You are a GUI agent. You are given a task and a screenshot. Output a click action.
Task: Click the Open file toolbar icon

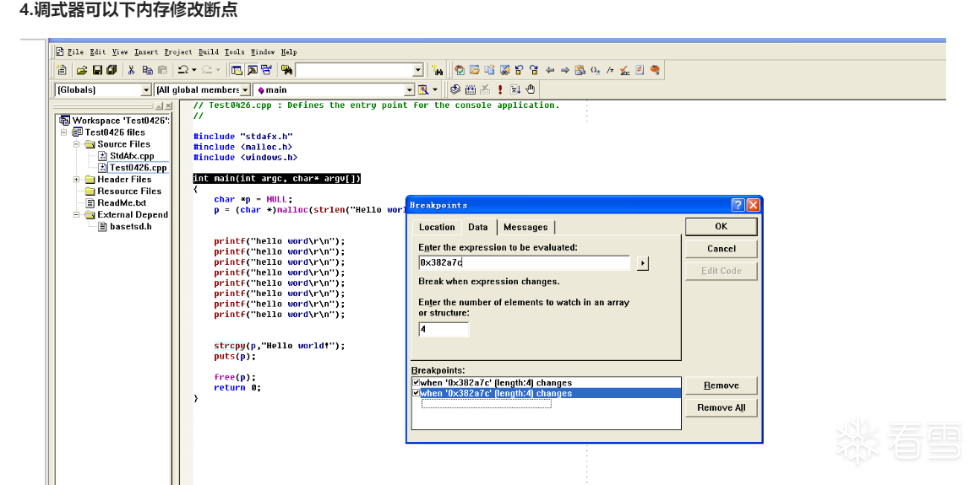(x=82, y=70)
